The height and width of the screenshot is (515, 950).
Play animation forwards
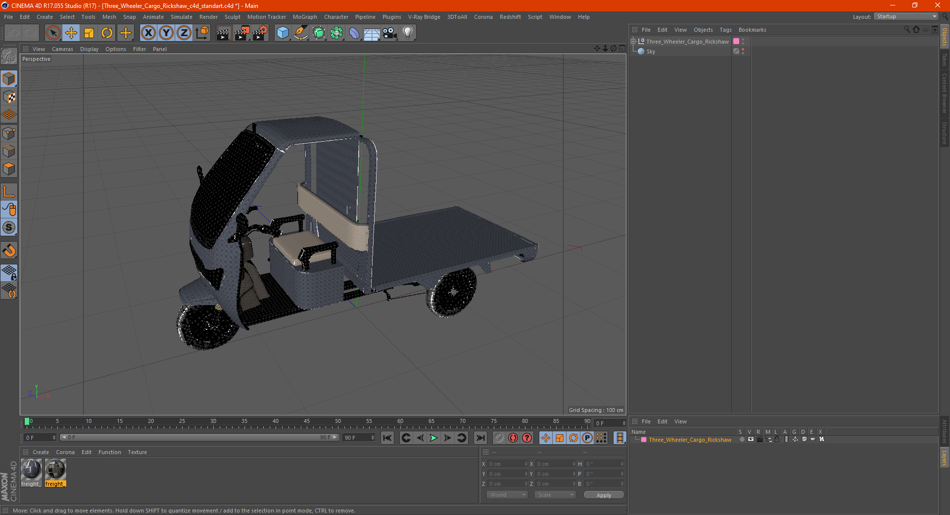[x=433, y=438]
